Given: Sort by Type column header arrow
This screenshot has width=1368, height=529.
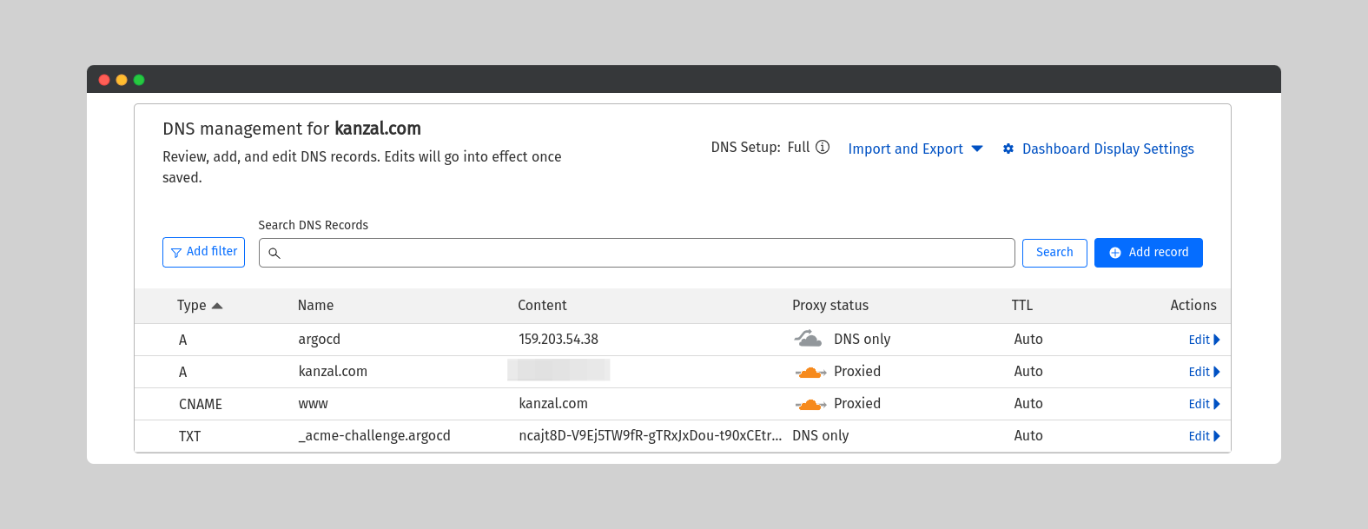Looking at the screenshot, I should pos(217,306).
